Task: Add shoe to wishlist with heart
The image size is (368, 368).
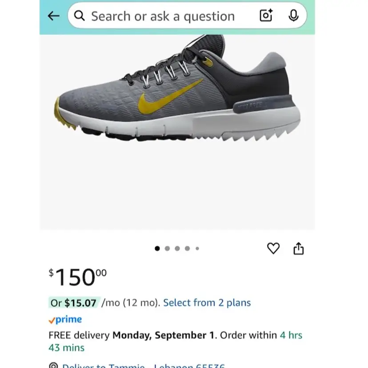Action: tap(273, 248)
